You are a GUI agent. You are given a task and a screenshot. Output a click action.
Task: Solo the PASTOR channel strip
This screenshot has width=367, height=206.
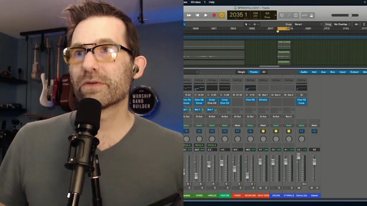[228, 188]
